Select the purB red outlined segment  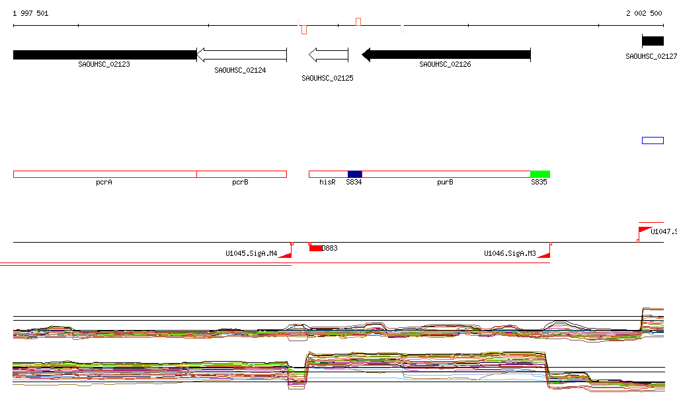[446, 175]
